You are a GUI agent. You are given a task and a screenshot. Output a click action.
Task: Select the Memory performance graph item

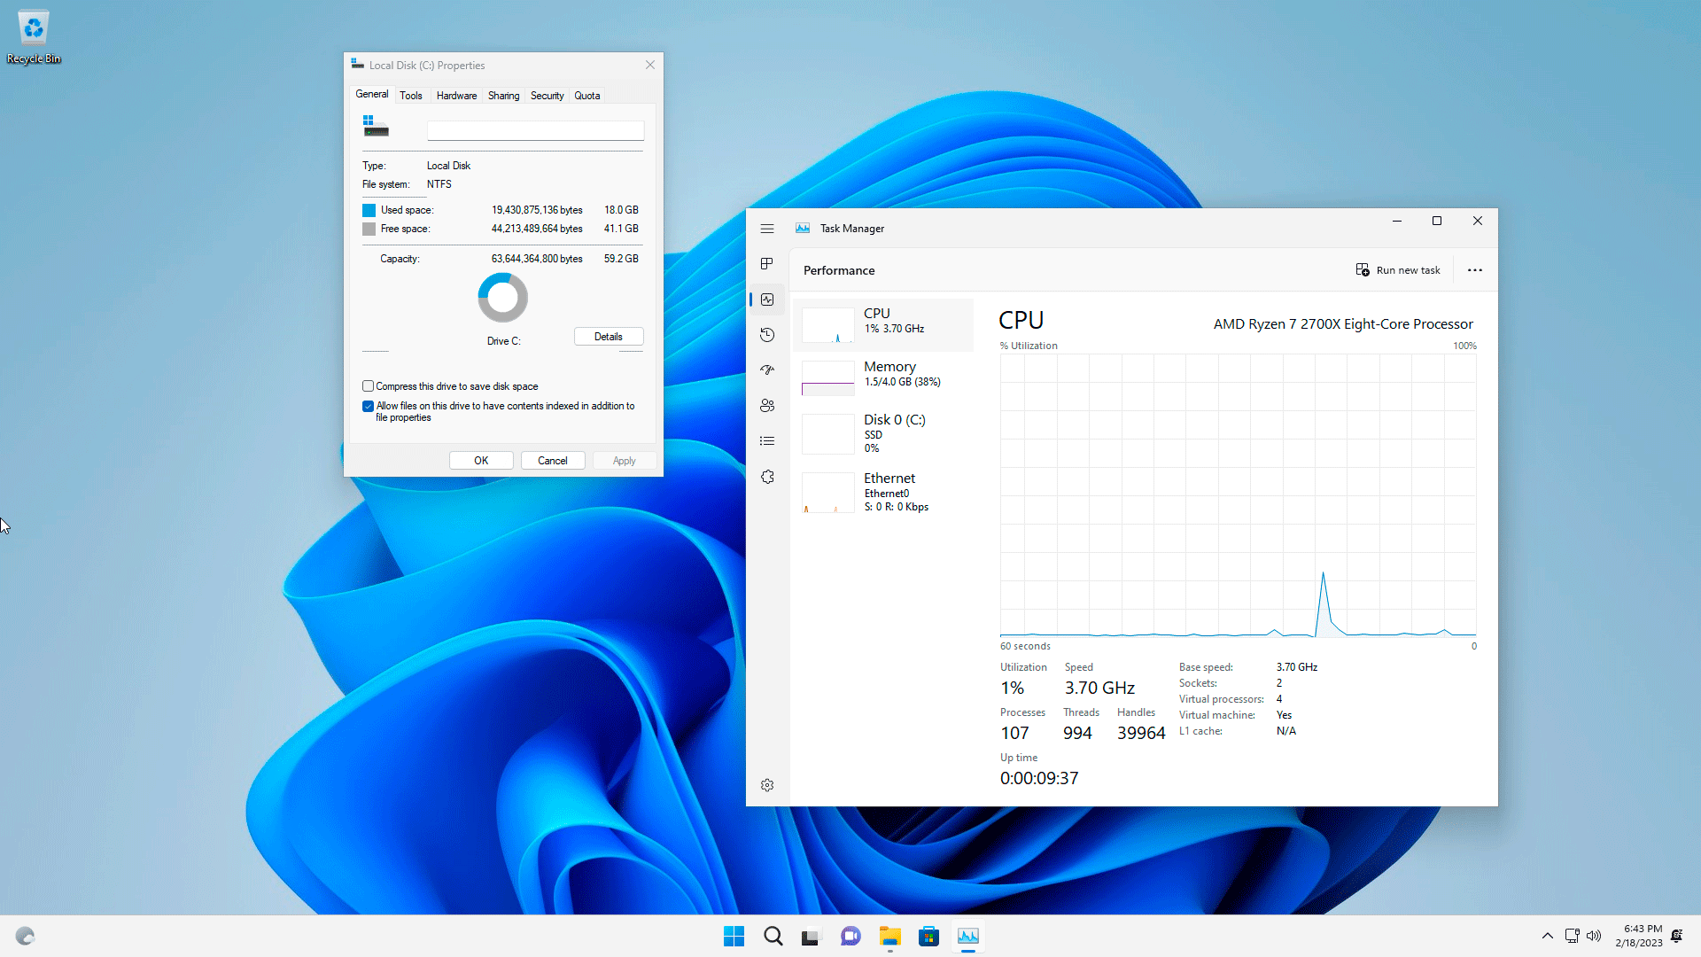[883, 374]
